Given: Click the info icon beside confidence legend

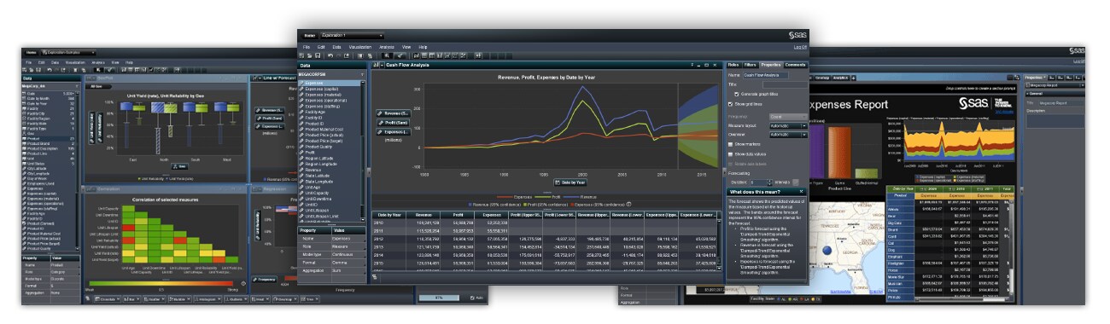Looking at the screenshot, I should point(628,204).
